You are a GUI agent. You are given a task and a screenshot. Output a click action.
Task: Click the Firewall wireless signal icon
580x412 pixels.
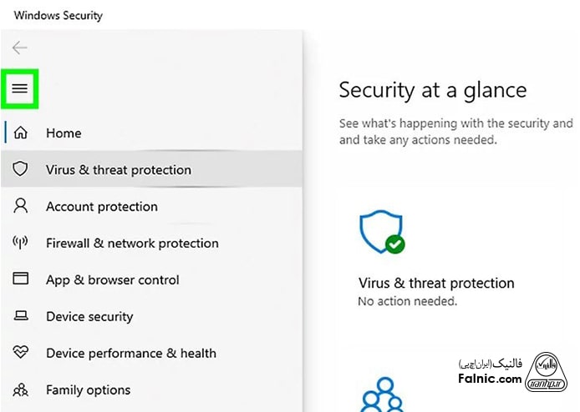(21, 243)
